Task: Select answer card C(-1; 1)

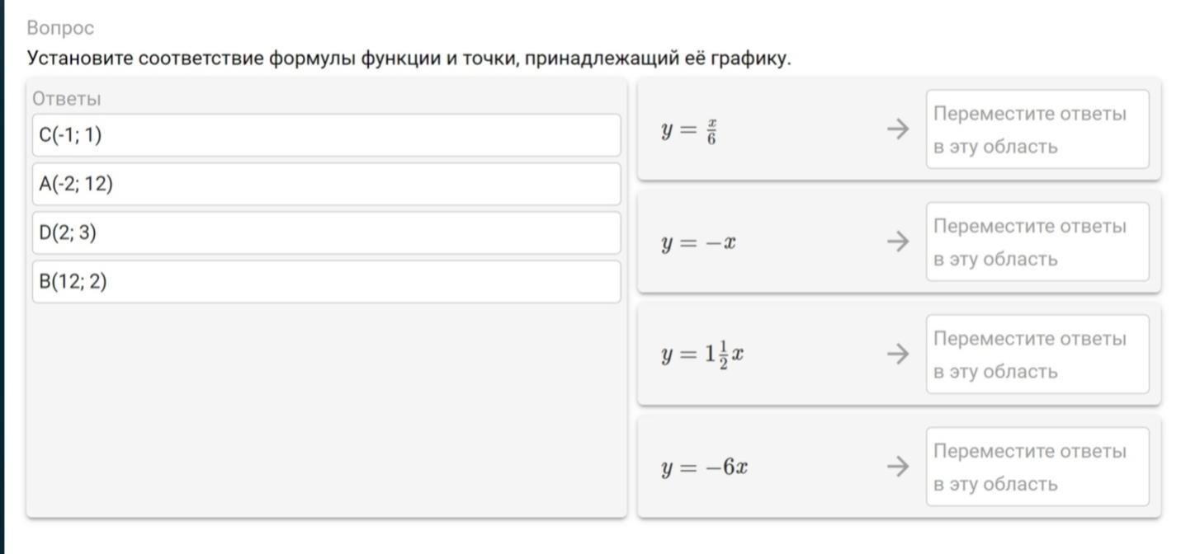Action: click(326, 135)
